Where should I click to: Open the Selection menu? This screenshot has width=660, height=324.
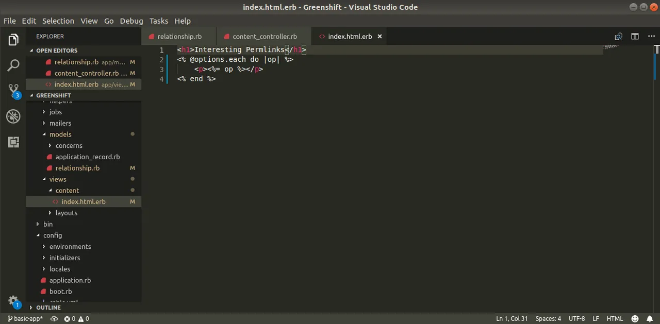58,21
